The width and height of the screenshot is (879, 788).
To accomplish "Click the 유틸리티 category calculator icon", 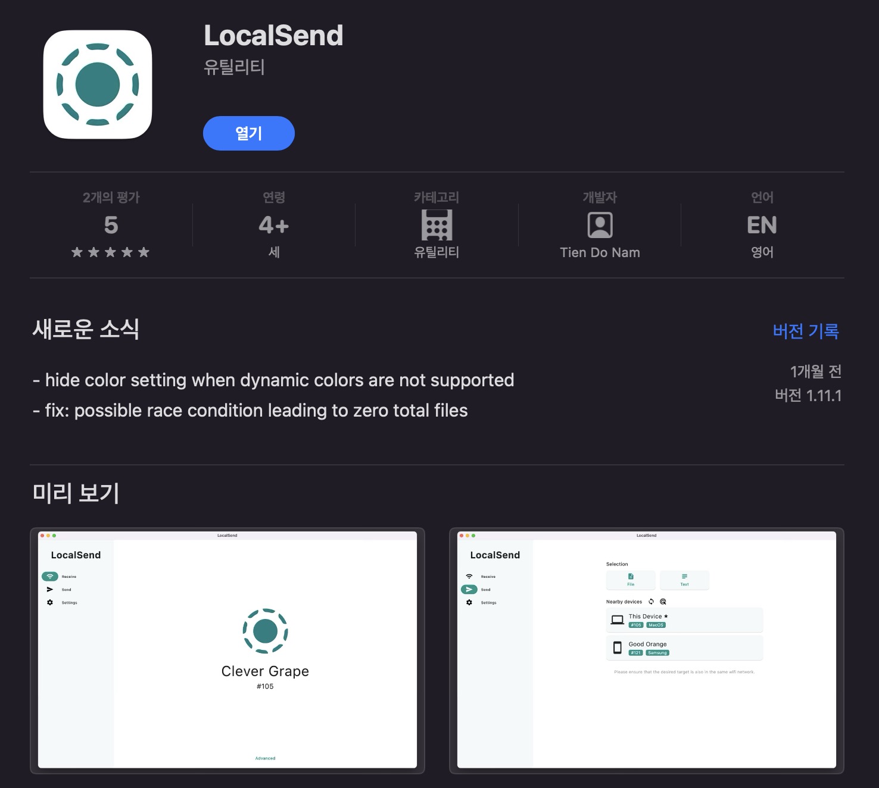I will click(437, 225).
